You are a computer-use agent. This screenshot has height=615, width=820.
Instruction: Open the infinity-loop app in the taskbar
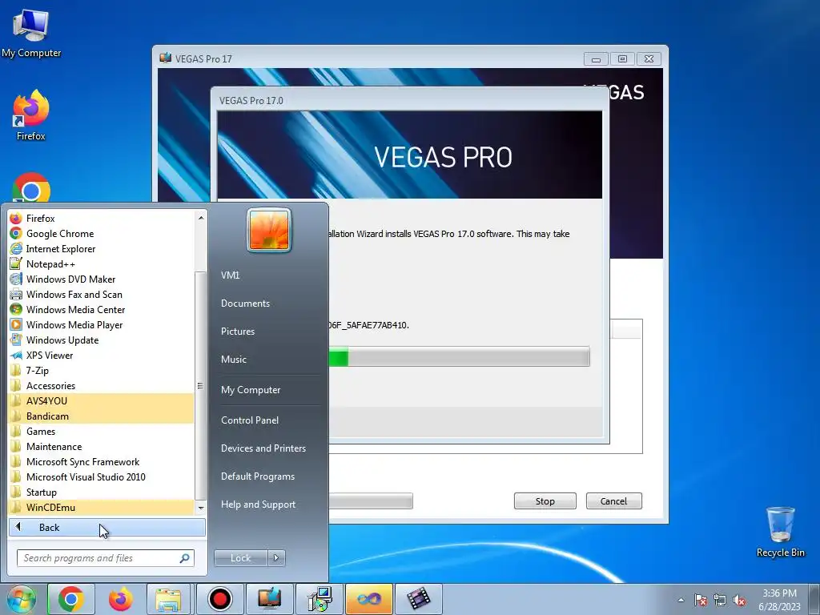point(368,599)
